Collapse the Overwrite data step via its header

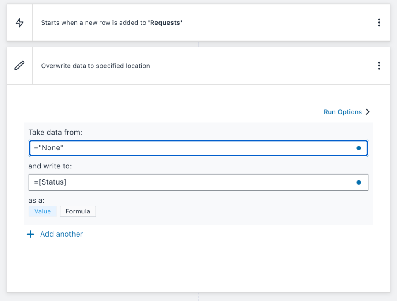(165, 65)
